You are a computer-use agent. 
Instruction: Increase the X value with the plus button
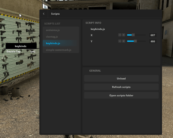(x=124, y=35)
